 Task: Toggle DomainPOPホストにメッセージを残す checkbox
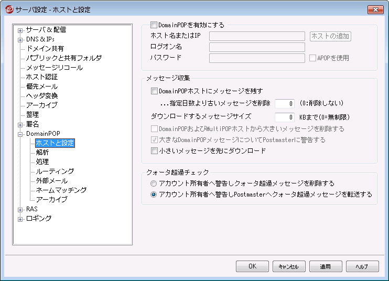[154, 91]
